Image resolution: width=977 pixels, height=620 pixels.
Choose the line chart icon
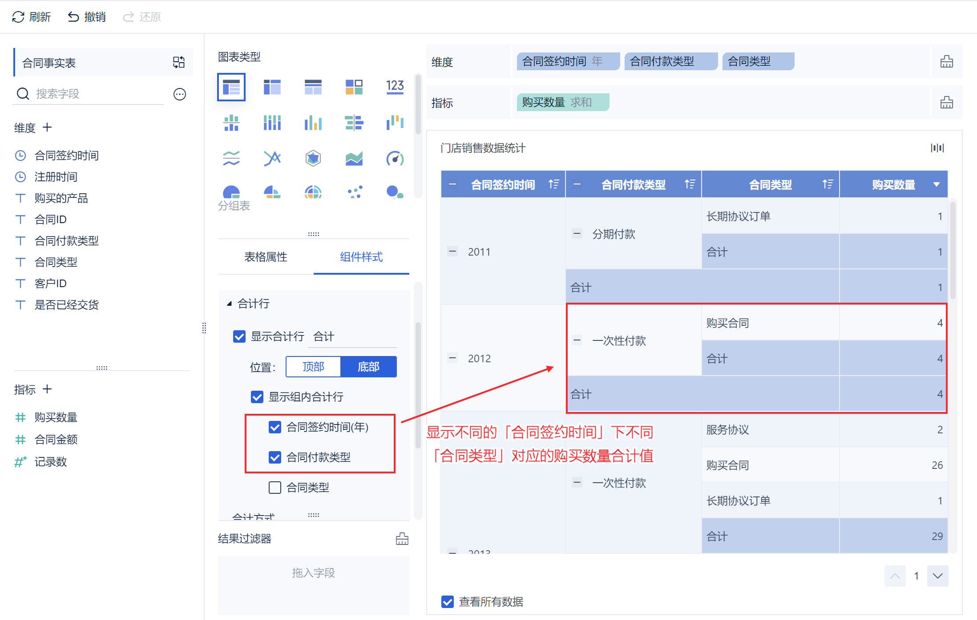272,158
